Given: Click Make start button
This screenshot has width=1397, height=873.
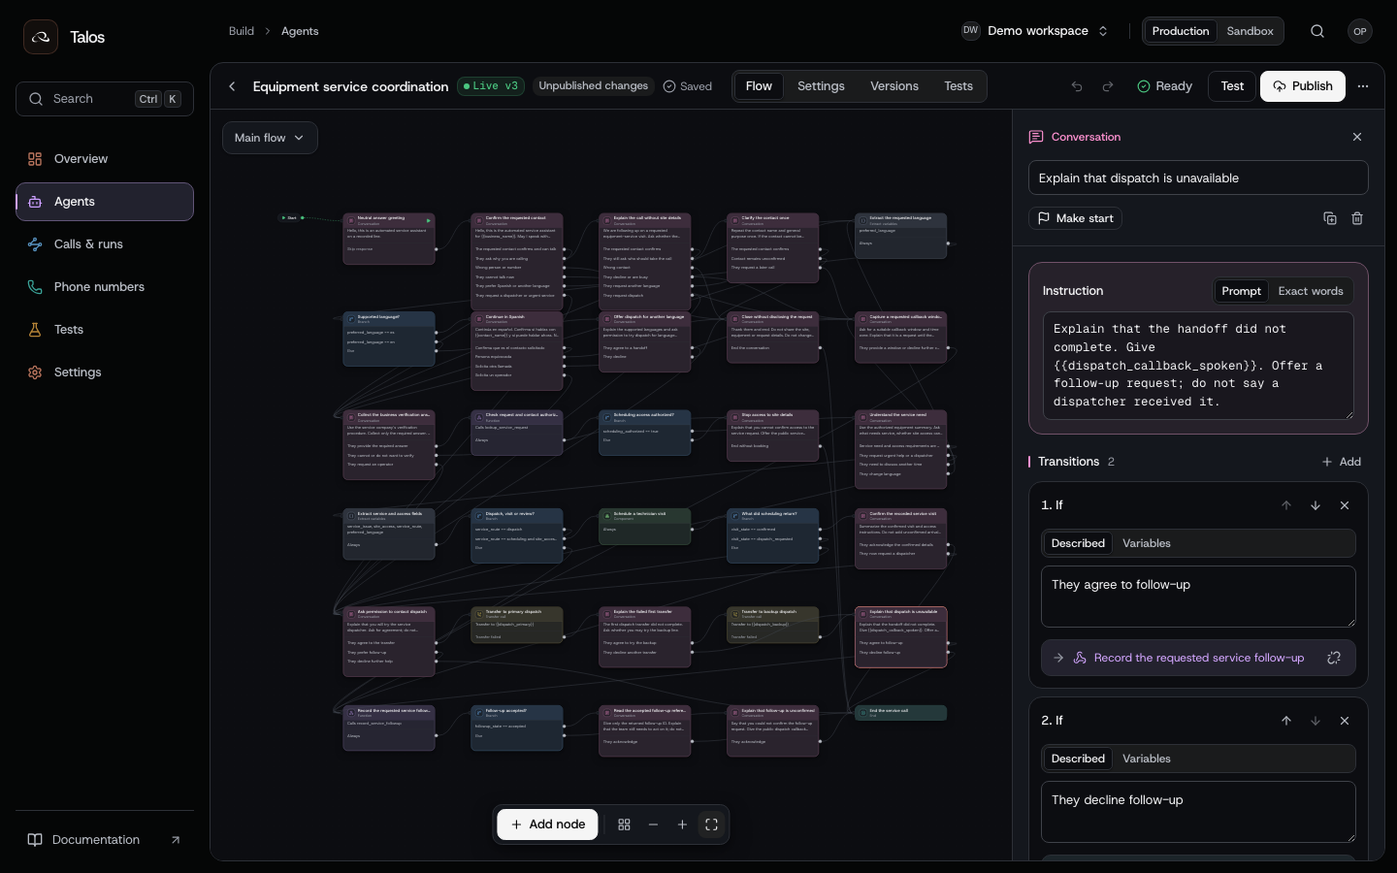Looking at the screenshot, I should tap(1075, 218).
